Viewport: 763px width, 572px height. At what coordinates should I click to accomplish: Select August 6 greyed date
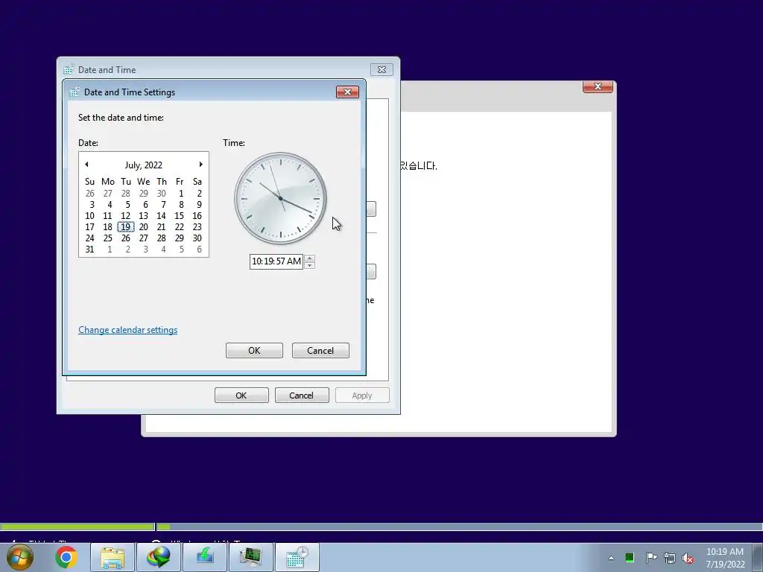click(x=199, y=249)
